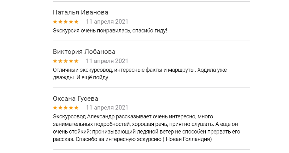Click first star in Оксана Гусева's review
Viewport: 289px width, 153px height.
coord(55,107)
